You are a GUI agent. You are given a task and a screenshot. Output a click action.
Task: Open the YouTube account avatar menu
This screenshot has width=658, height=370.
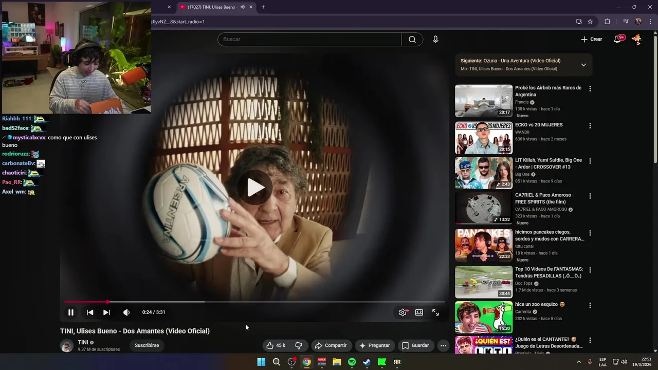(x=637, y=39)
